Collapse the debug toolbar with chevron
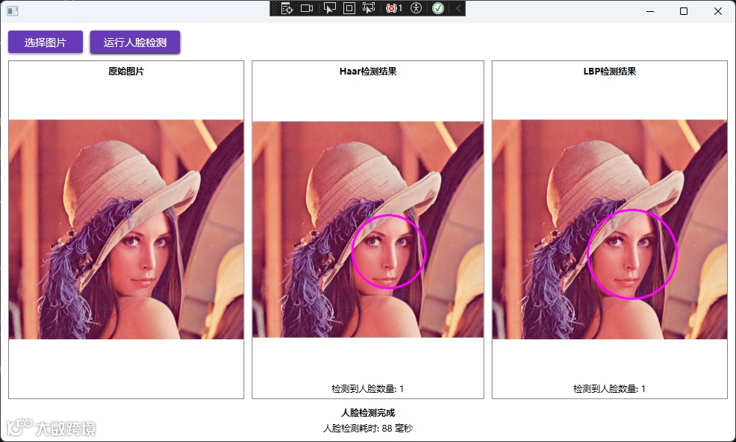This screenshot has height=442, width=736. (x=458, y=8)
